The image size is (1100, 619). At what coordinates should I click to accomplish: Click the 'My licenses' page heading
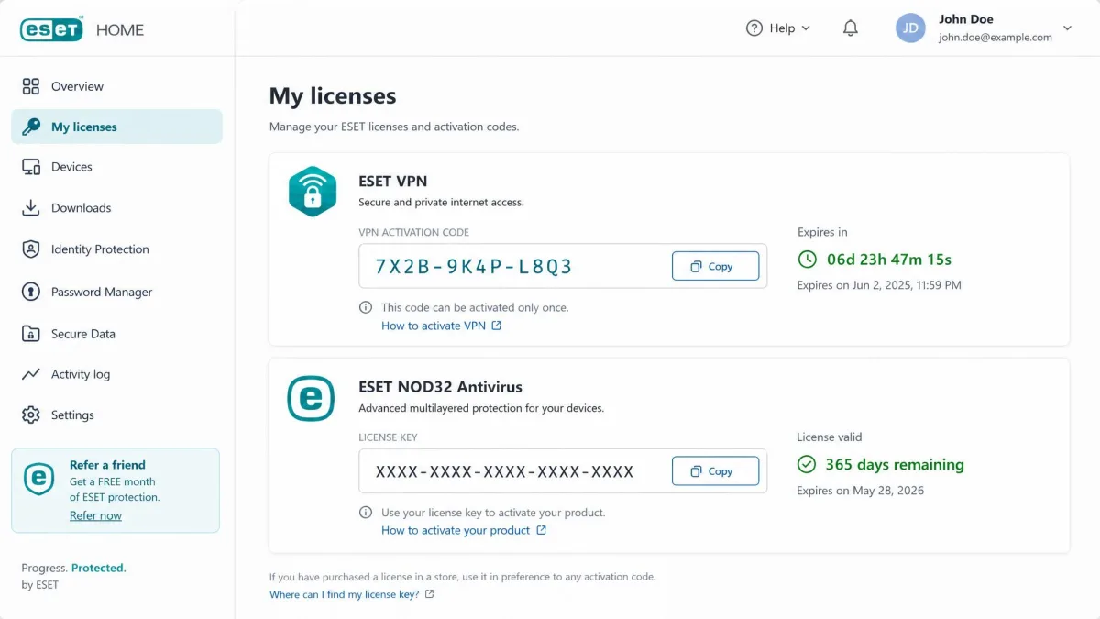click(333, 96)
